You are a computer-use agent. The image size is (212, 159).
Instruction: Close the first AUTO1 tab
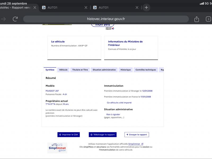[x=86, y=7]
